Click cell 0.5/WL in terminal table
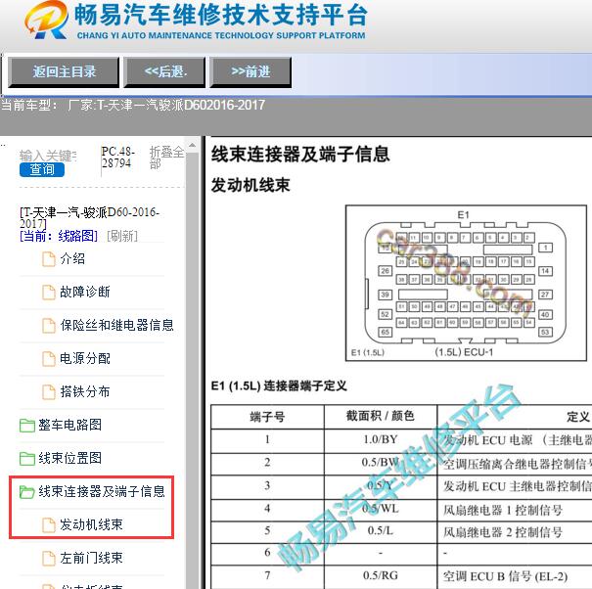Viewport: 592px width, 589px height. coord(381,509)
